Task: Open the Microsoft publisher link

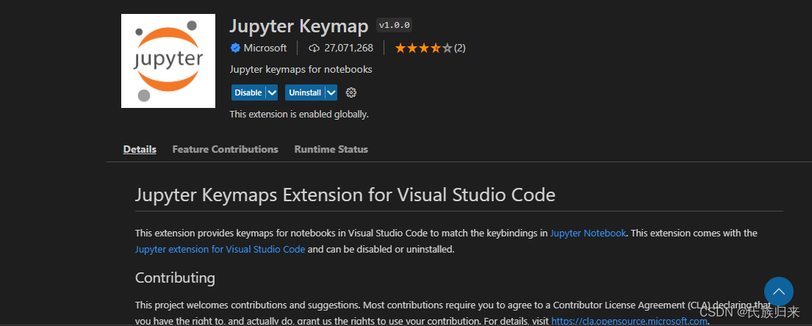Action: coord(265,48)
